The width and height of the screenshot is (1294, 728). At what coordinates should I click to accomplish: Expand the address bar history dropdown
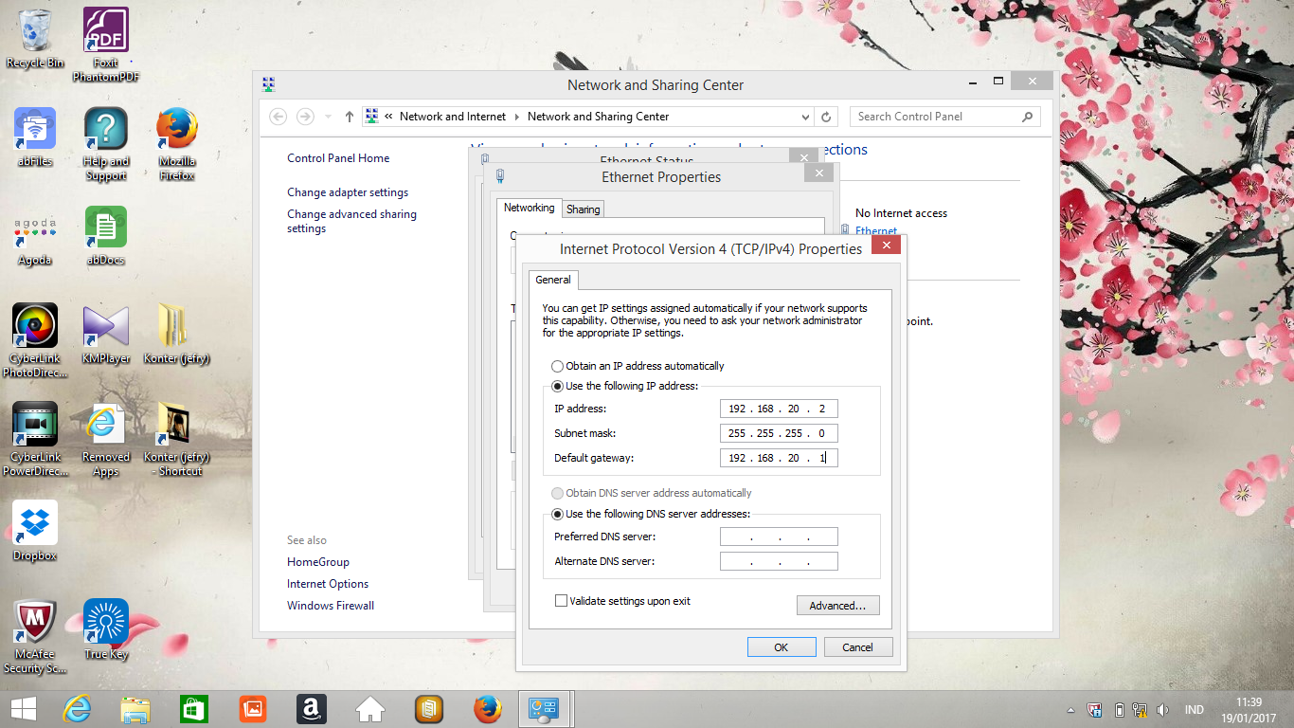805,117
